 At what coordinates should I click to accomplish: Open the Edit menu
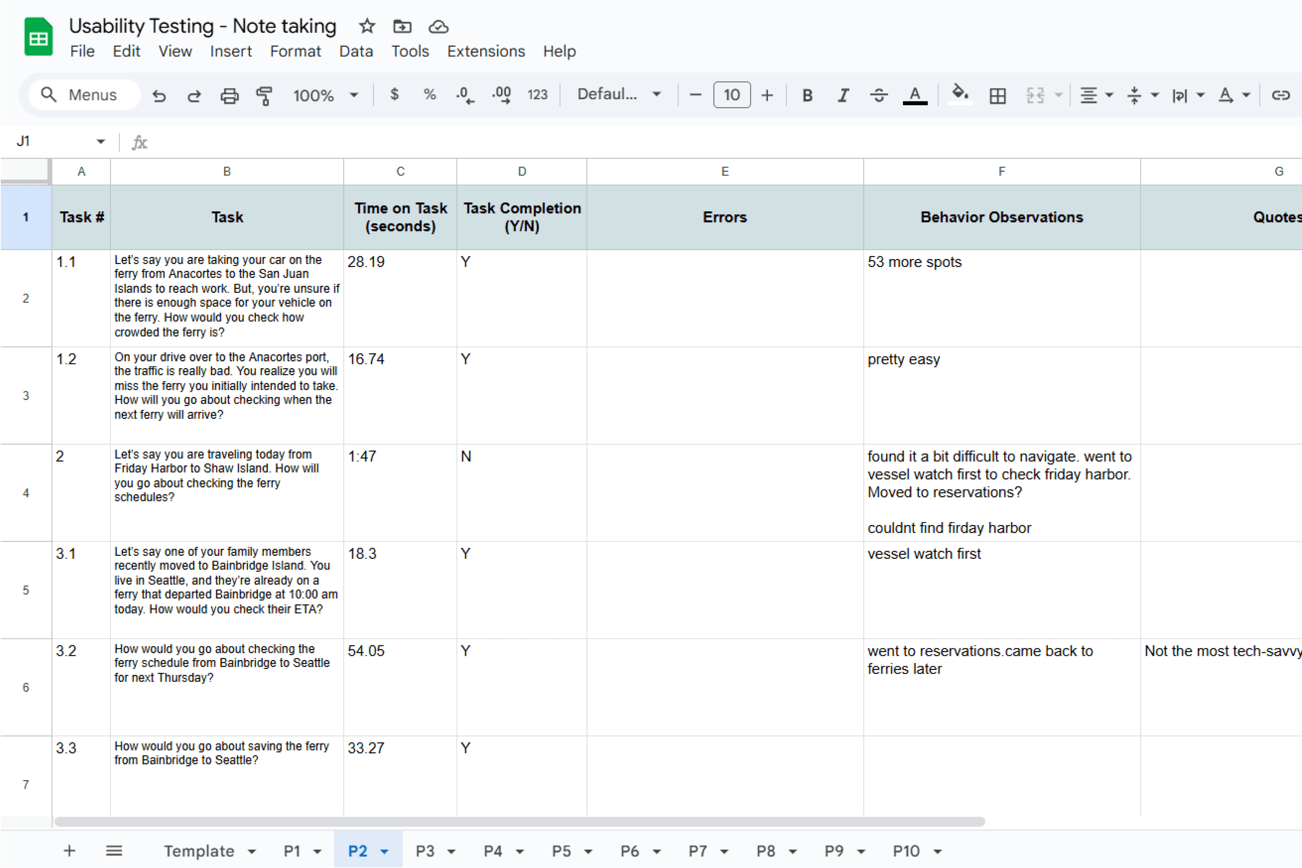[126, 51]
